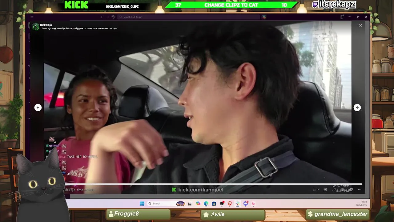Open Discord from the taskbar
Image resolution: width=394 pixels, height=222 pixels.
(246, 203)
